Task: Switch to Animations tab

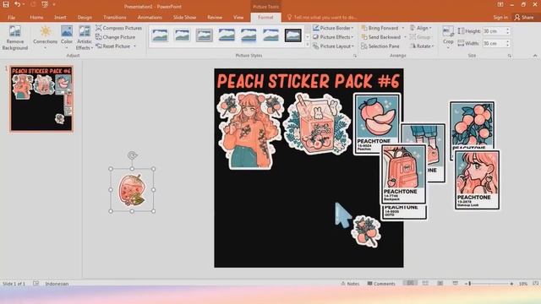Action: (150, 17)
